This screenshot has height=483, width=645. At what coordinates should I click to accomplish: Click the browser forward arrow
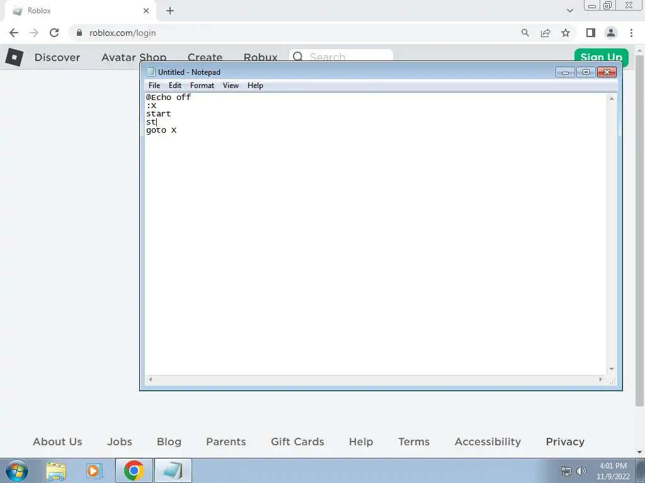[34, 33]
